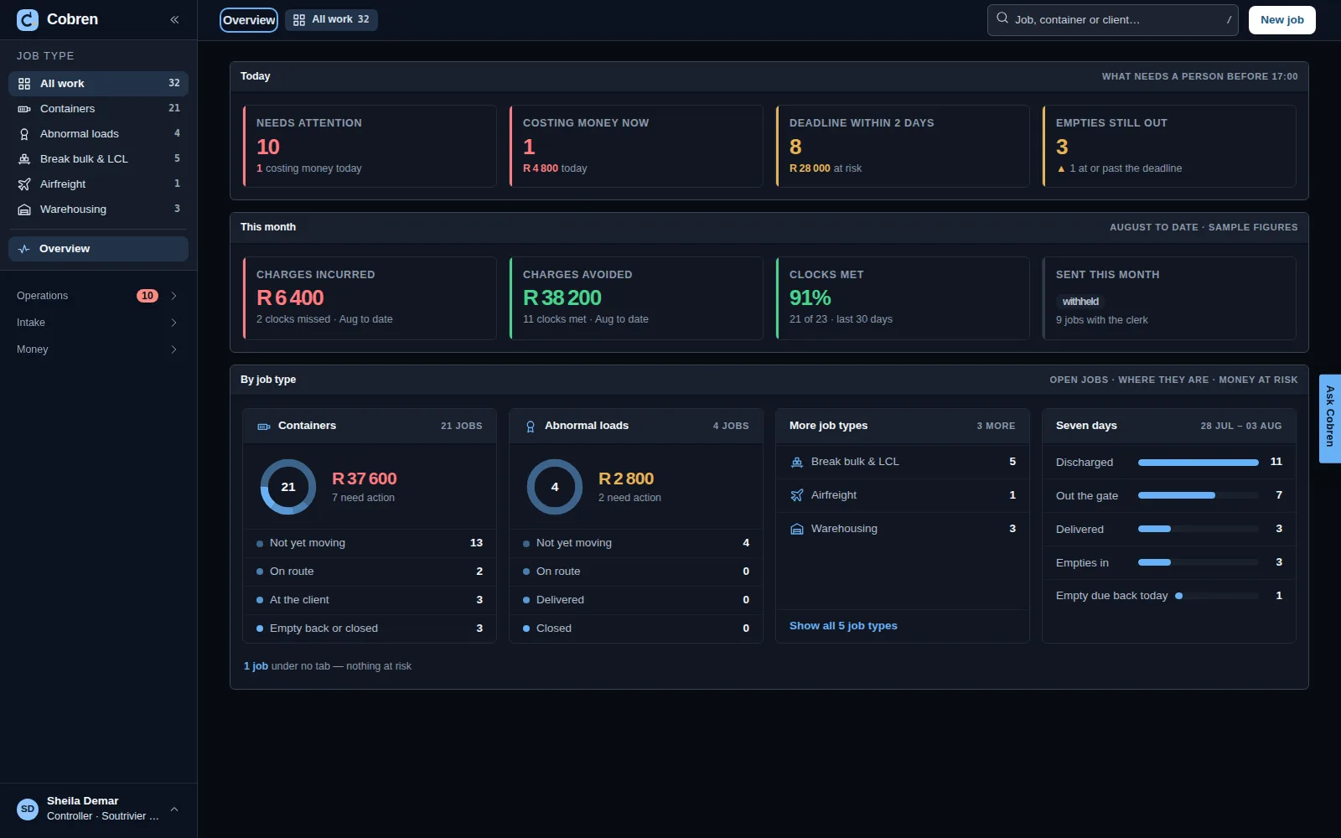Image resolution: width=1341 pixels, height=838 pixels.
Task: Click Containers On route row
Action: click(x=370, y=572)
